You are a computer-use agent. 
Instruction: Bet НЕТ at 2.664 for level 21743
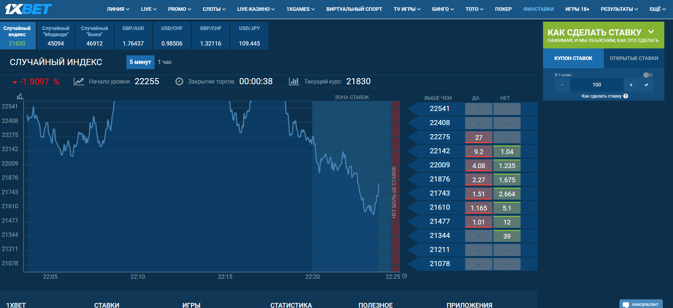click(507, 194)
